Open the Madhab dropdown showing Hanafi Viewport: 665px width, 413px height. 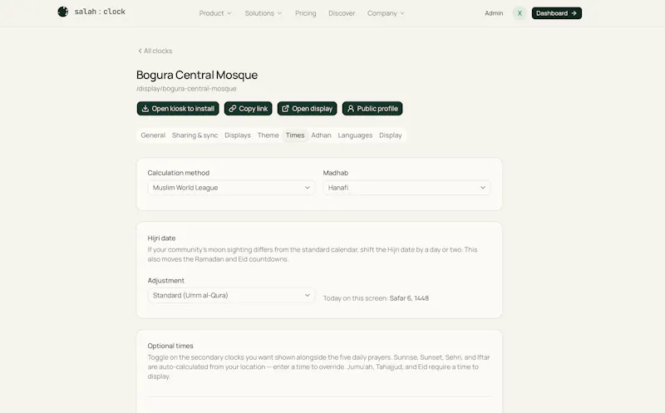pos(406,188)
